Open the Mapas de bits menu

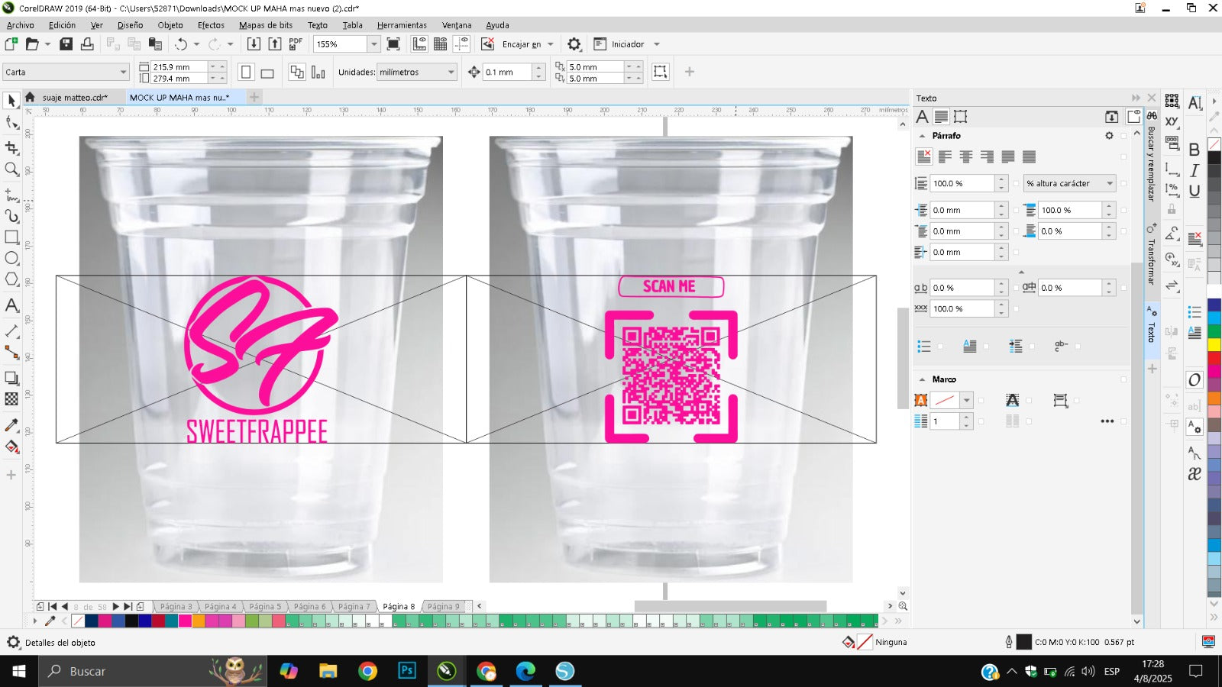pos(266,25)
